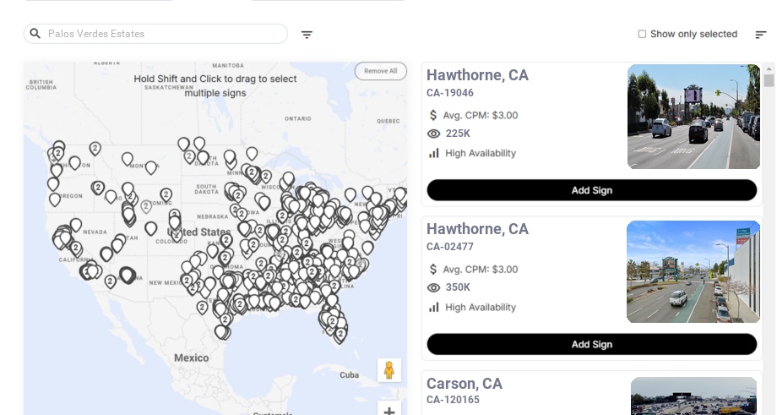Enable the Show only selected checkbox

tap(642, 35)
